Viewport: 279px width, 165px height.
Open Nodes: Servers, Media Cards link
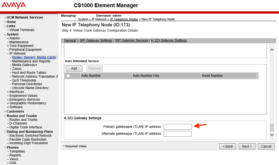34,57
